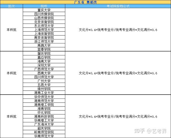Click the formula text beside 西南大学
171x138 pixels.
(118, 73)
